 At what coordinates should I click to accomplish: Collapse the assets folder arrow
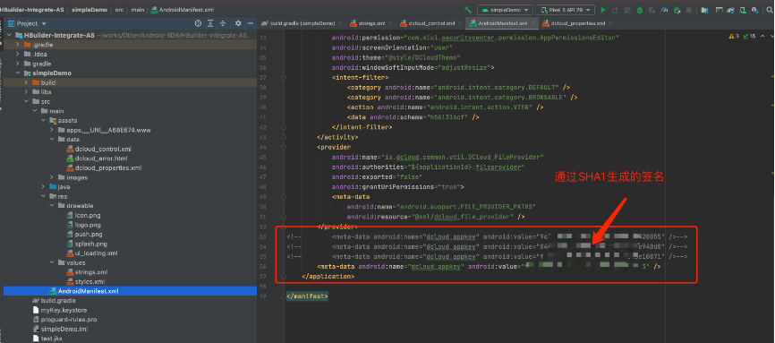tap(43, 121)
